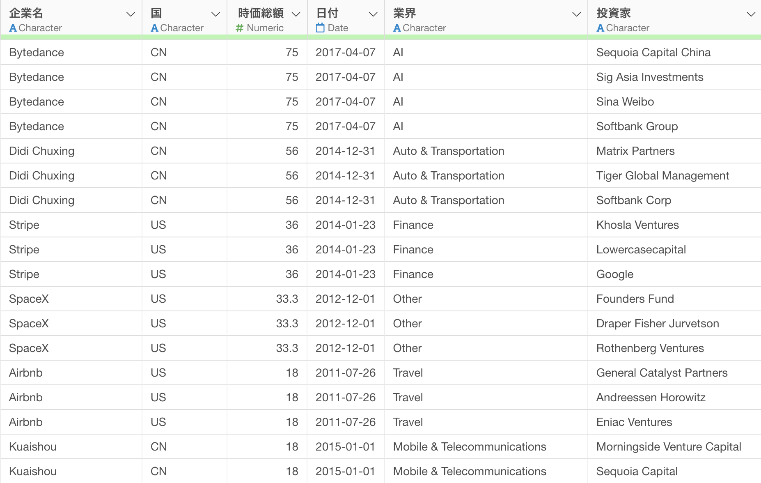Click the green summary bar under 業界 header
The height and width of the screenshot is (483, 761).
click(486, 37)
